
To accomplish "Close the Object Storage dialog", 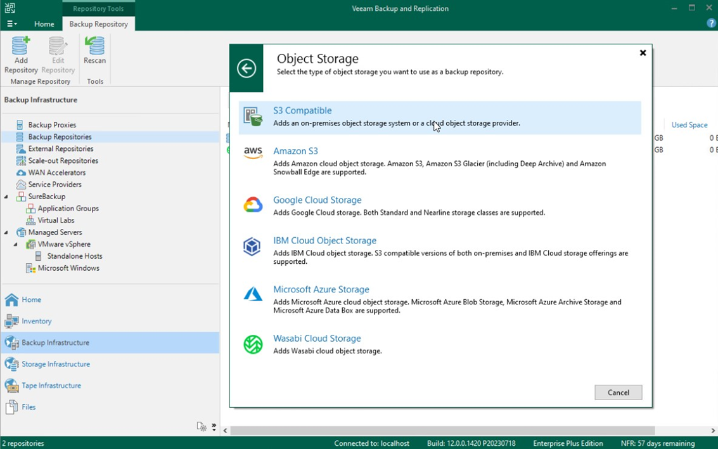I will [643, 53].
